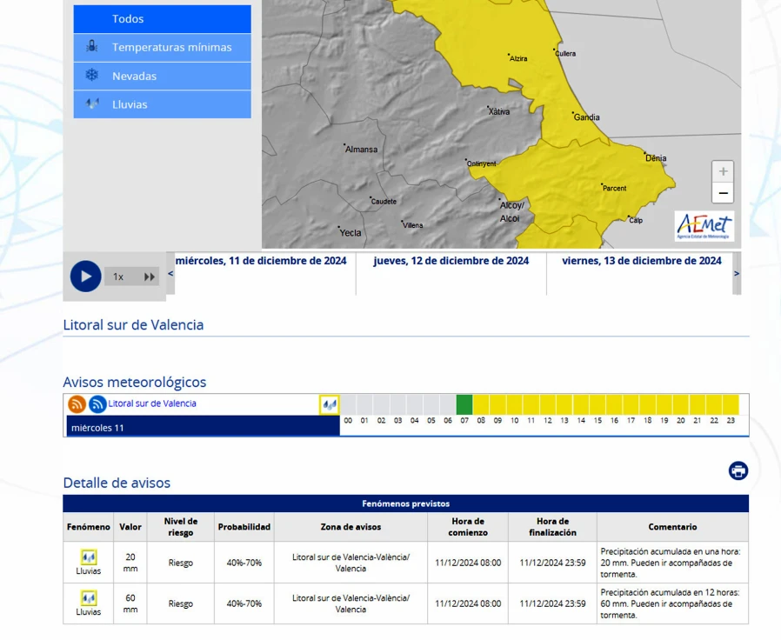
Task: Click the Zona de avisos column header
Action: [x=350, y=527]
